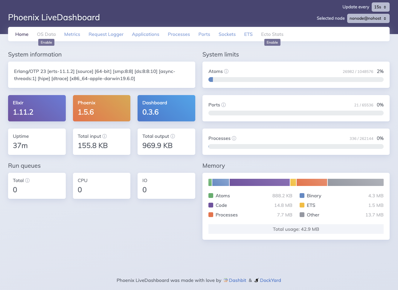Click the Phoenix LiveDashboard title
Screen dimensions: 398x290
[x=54, y=17]
